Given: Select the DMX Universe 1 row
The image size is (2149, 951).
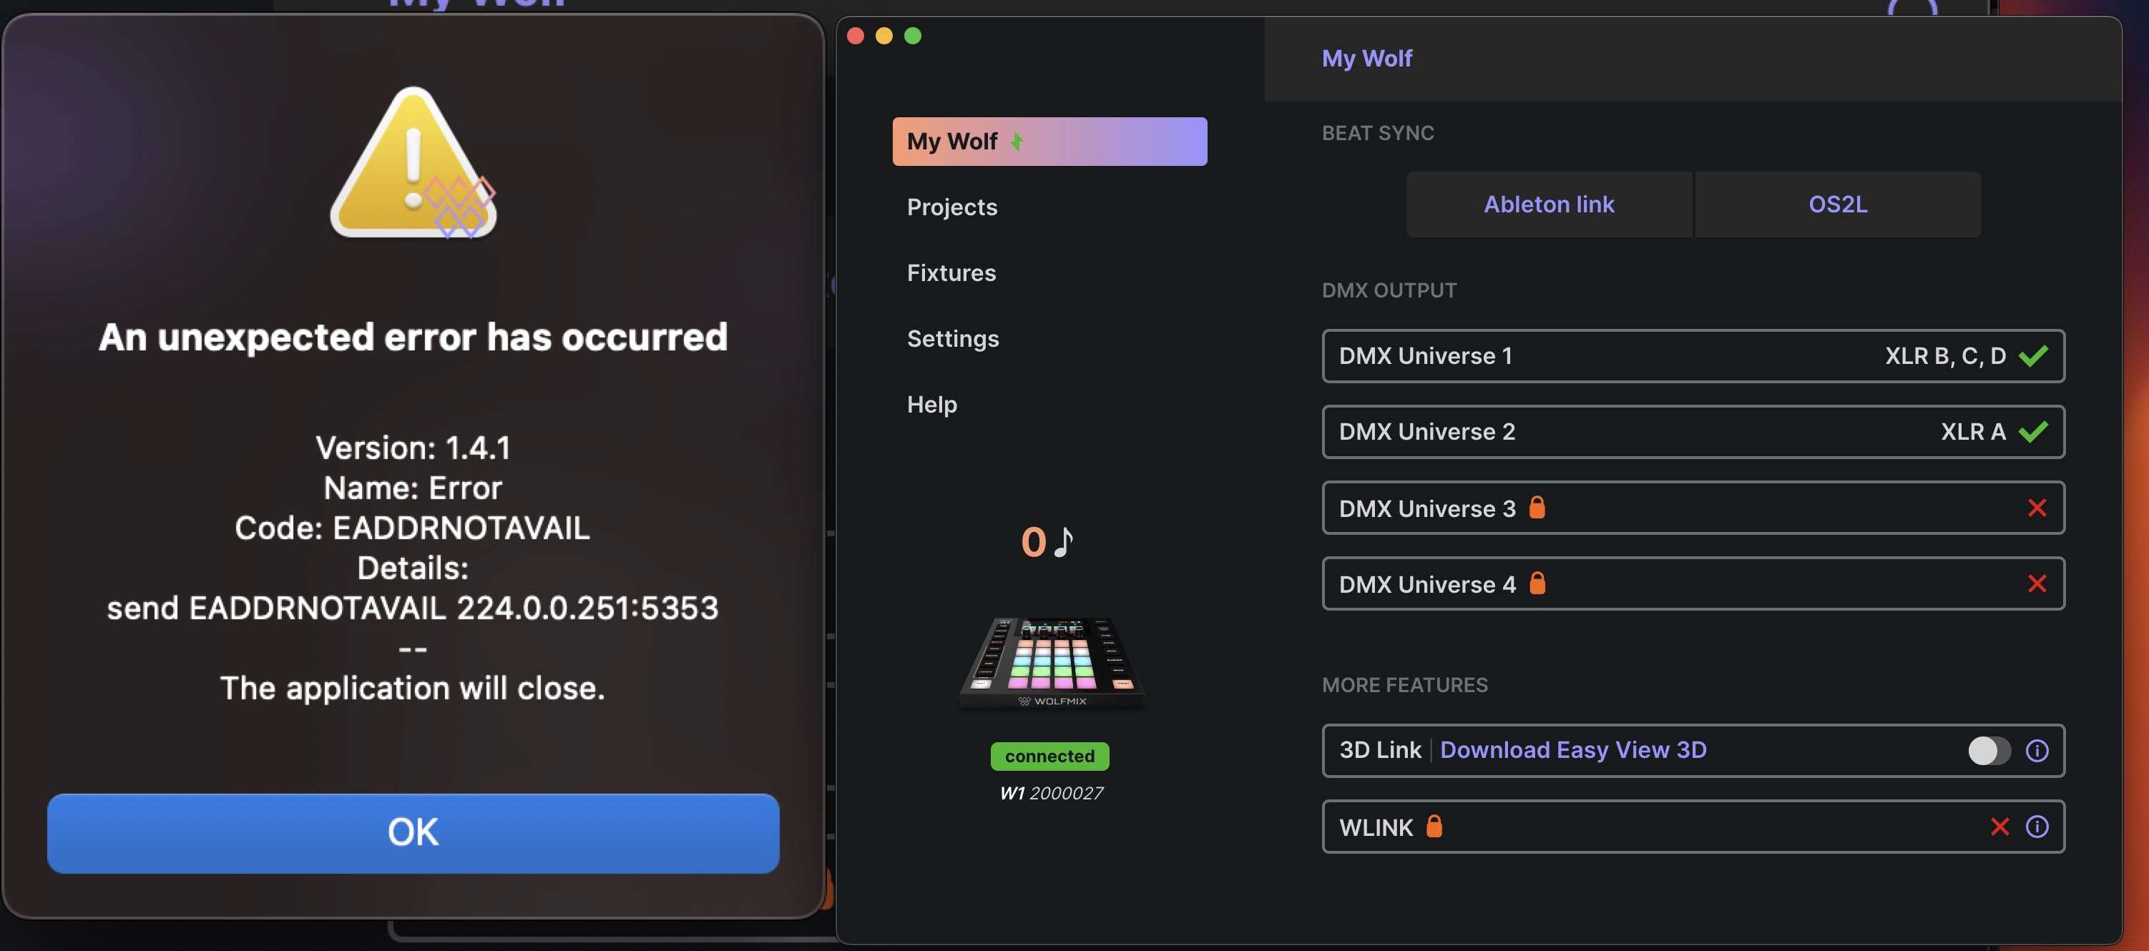Looking at the screenshot, I should point(1693,356).
